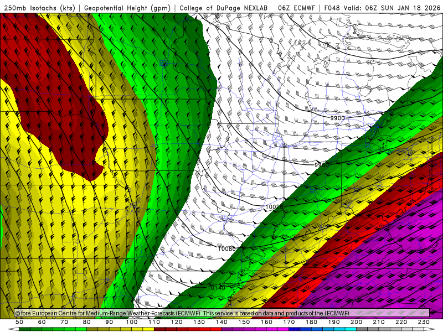Image resolution: width=443 pixels, height=332 pixels.
Task: Click the 140 value on the color scale
Action: click(x=221, y=322)
